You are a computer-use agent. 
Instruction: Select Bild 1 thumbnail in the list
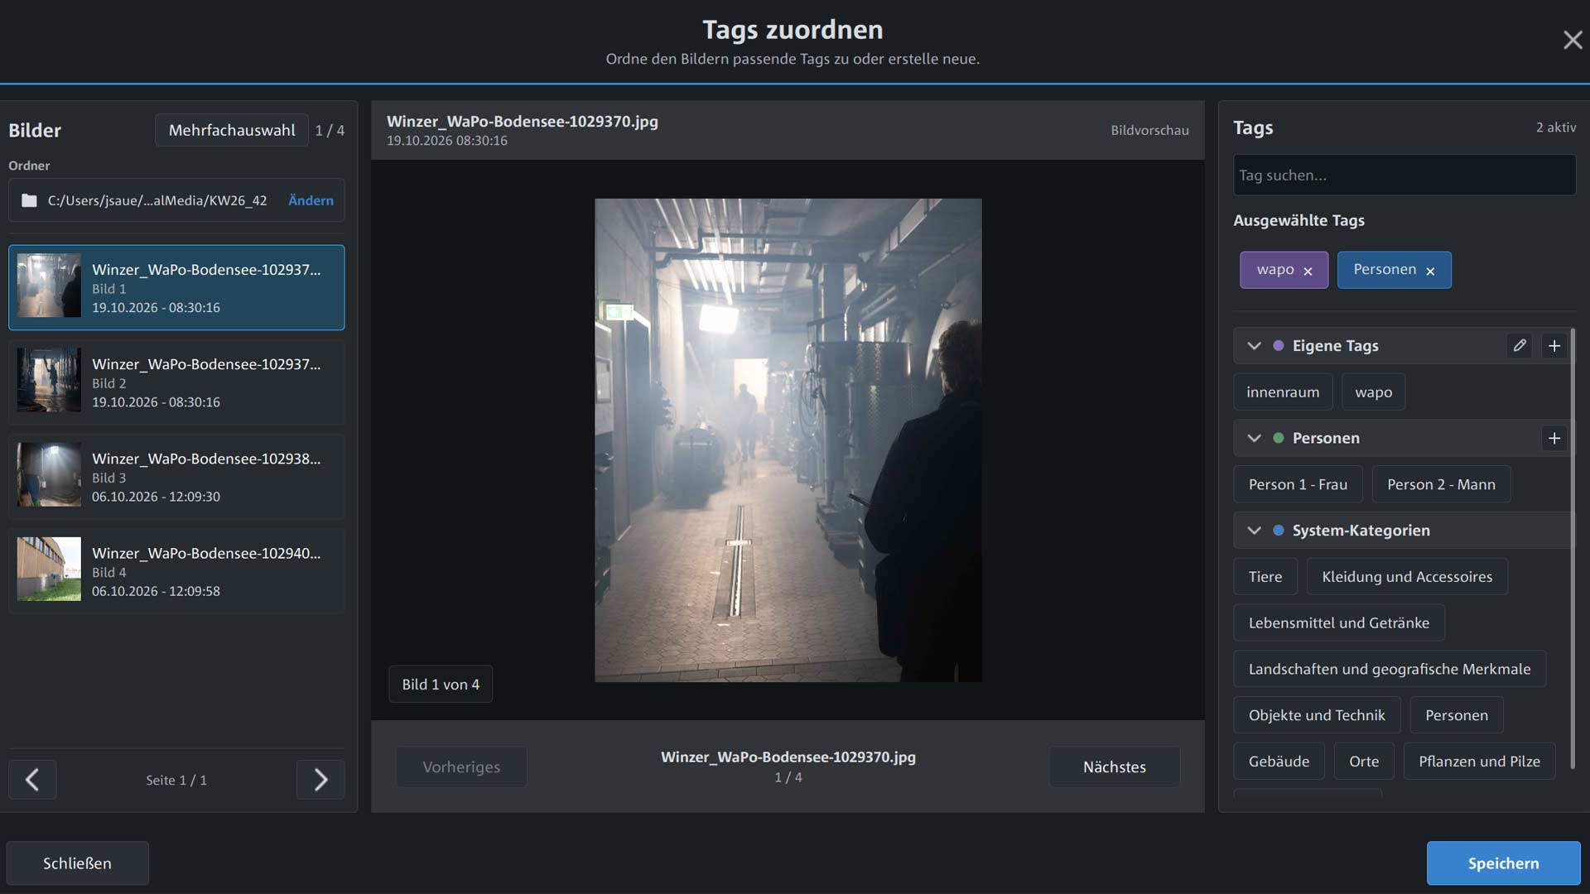click(x=49, y=286)
